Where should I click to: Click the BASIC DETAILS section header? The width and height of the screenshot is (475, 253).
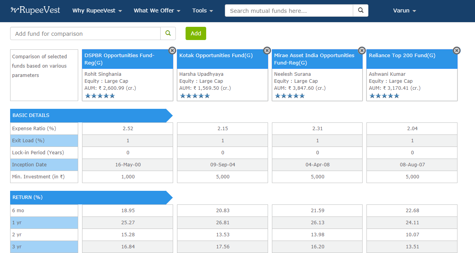(x=91, y=115)
